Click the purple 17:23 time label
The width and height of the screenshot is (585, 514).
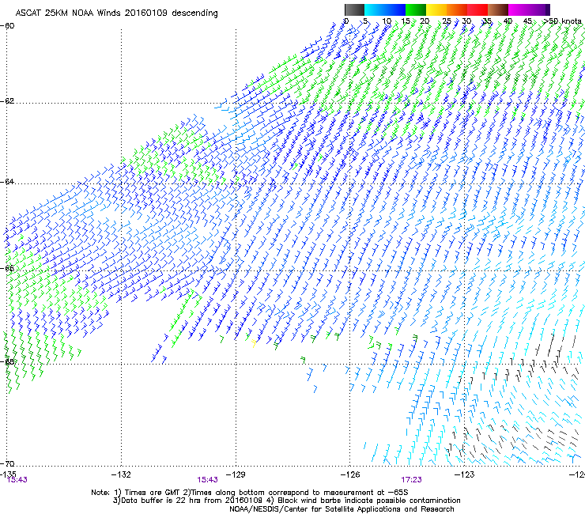(412, 480)
